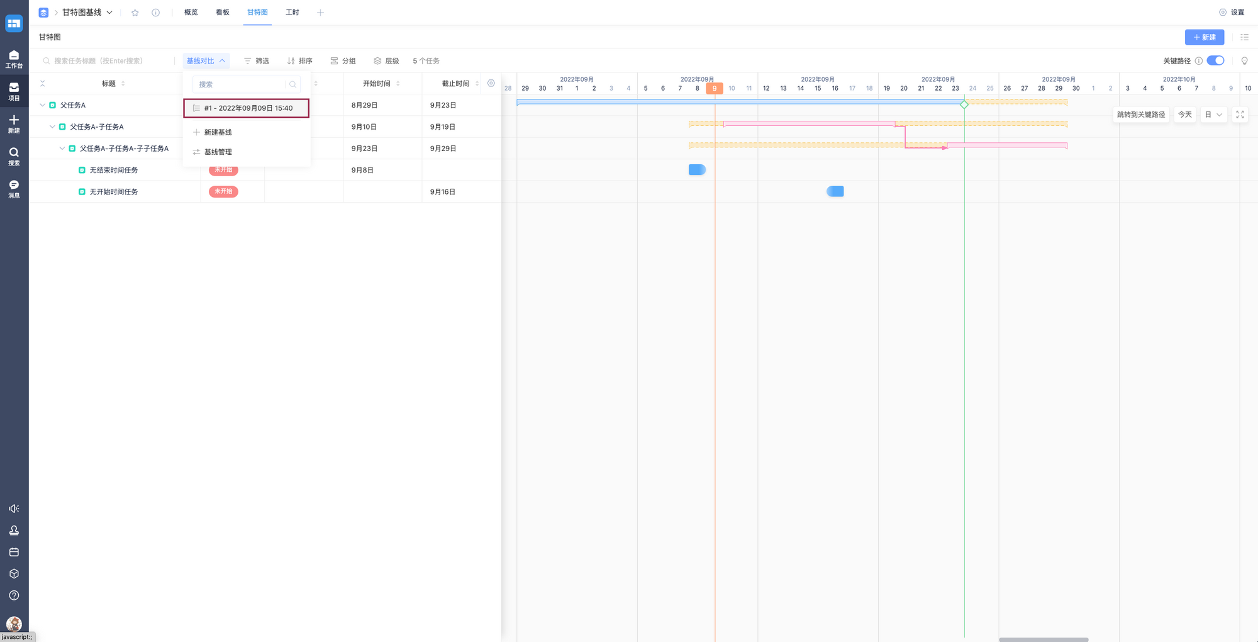Open the 日 time scale dropdown
This screenshot has width=1258, height=642.
point(1213,115)
